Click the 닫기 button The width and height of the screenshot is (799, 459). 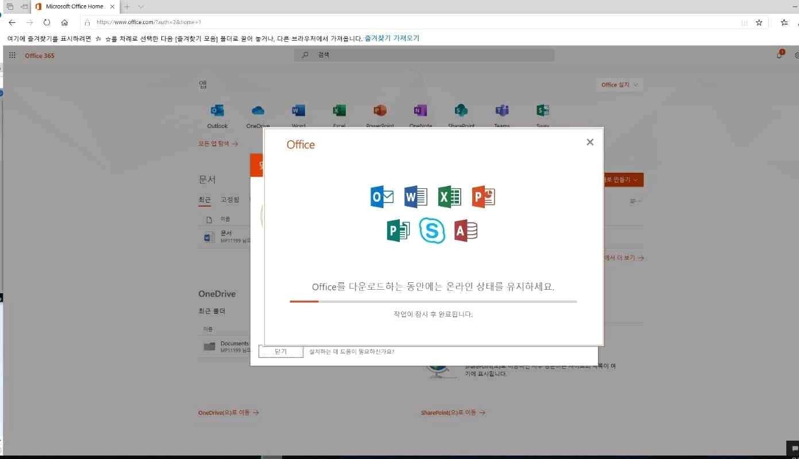tap(281, 352)
